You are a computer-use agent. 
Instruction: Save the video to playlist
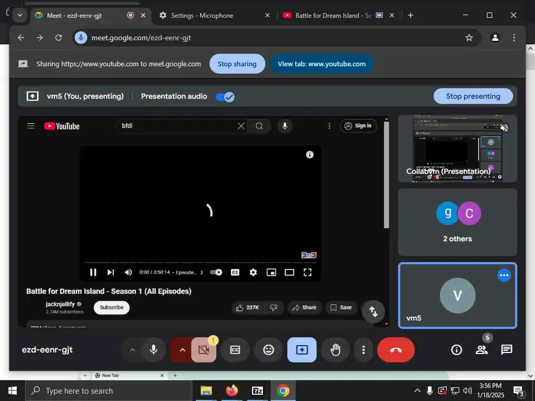[x=341, y=308]
